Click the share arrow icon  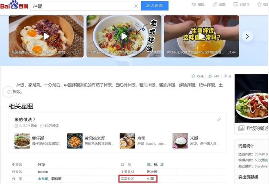pos(225,76)
